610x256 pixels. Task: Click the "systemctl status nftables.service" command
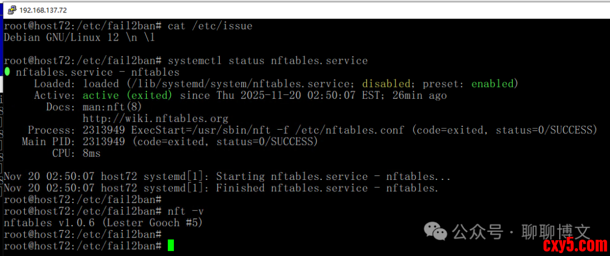(x=268, y=60)
